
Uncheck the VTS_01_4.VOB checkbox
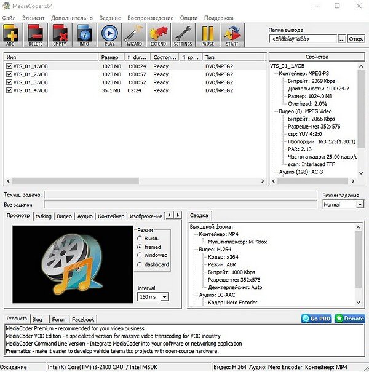(x=9, y=90)
